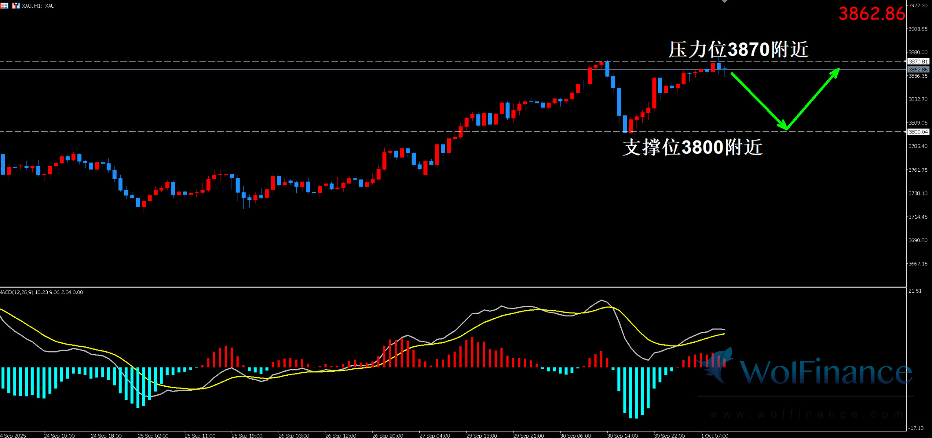Click the MACD(12,26,9) indicator label

point(42,292)
